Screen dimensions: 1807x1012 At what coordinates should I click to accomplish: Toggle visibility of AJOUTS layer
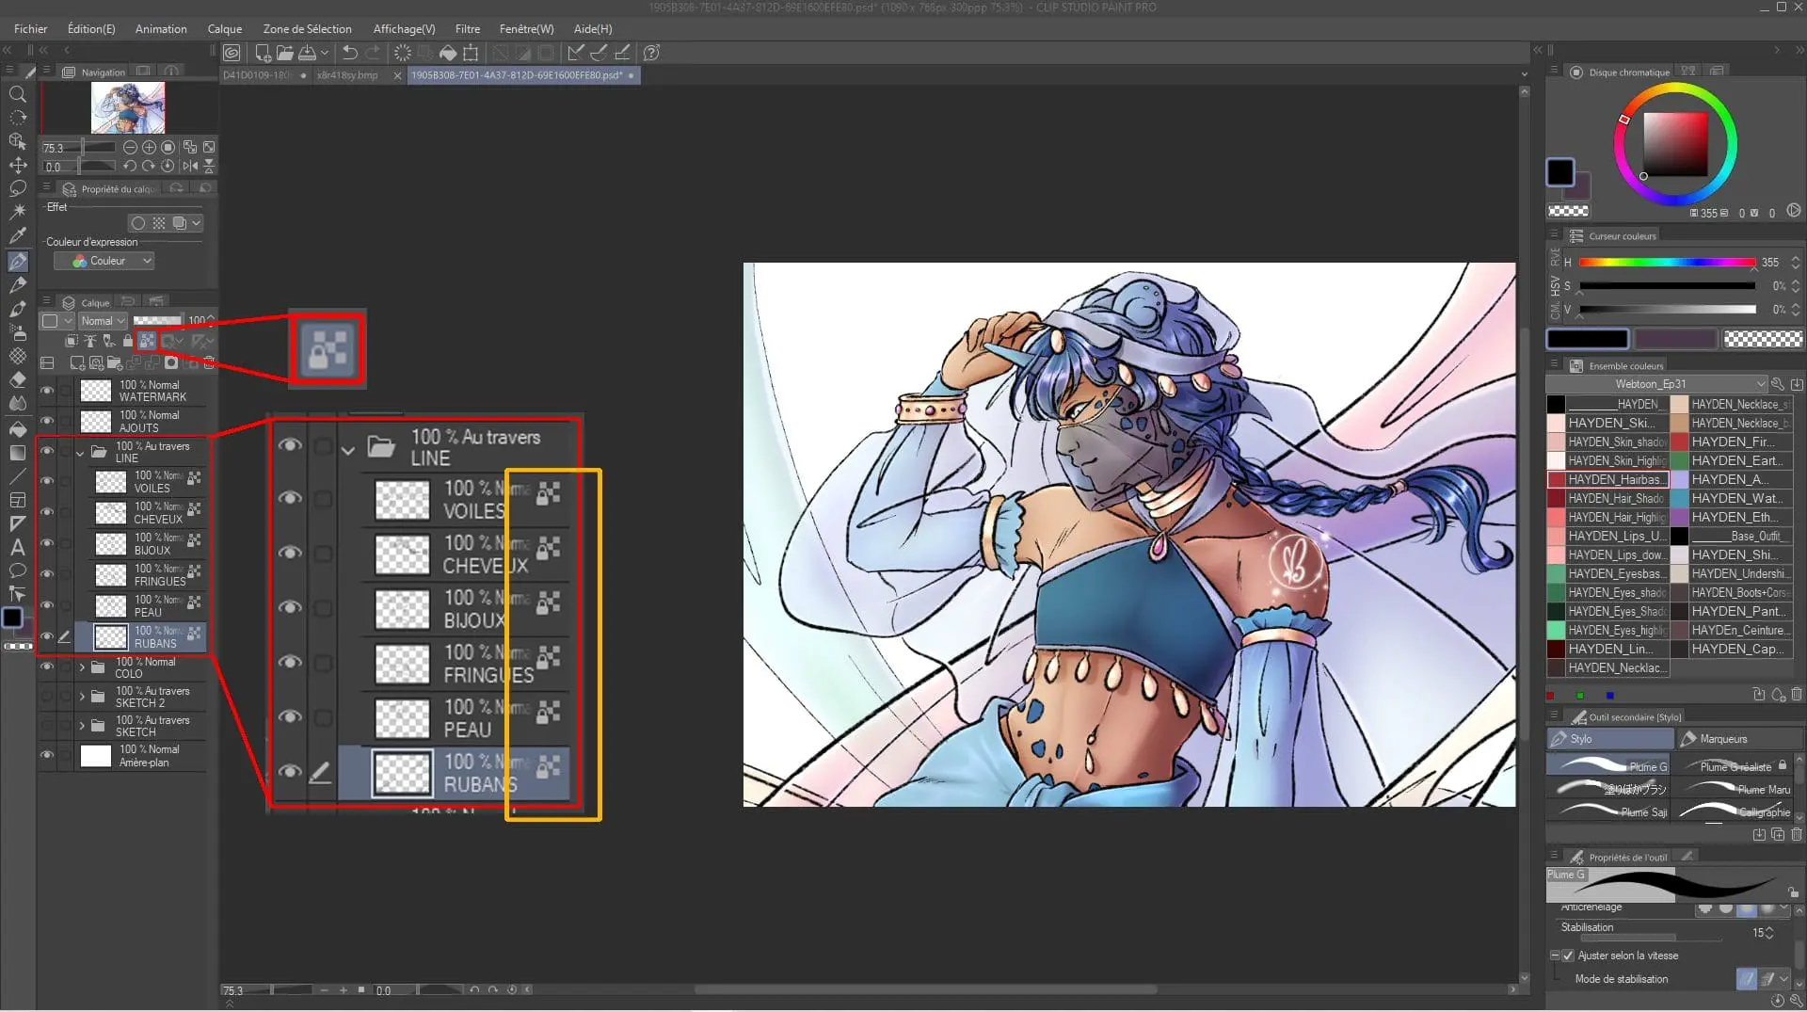point(47,421)
